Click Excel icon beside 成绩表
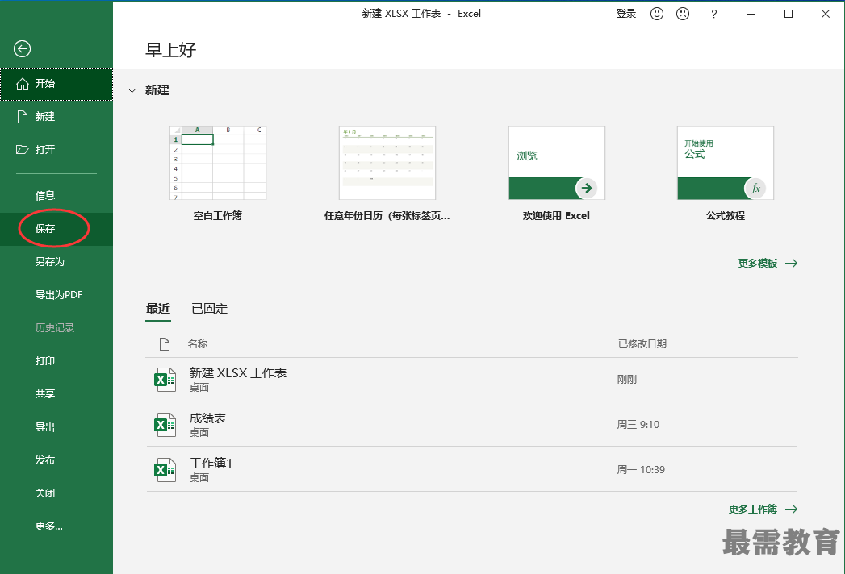The image size is (845, 574). click(165, 426)
